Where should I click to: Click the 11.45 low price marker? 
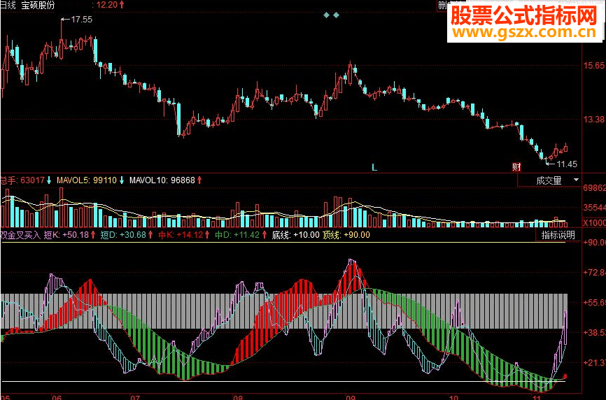(567, 164)
